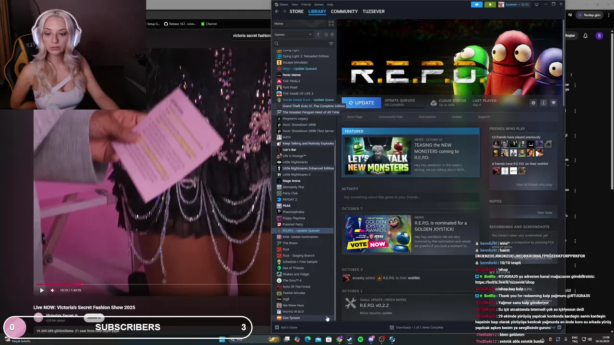The height and width of the screenshot is (345, 614).
Task: Open Discord from the Windows taskbar
Action: pos(371,339)
